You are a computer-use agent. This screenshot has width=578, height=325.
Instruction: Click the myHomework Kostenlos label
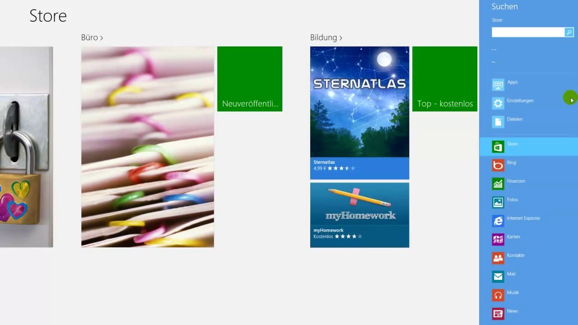323,237
